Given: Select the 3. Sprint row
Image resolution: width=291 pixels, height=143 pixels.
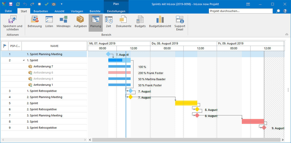Looking at the screenshot, I should pyautogui.click(x=44, y=122).
